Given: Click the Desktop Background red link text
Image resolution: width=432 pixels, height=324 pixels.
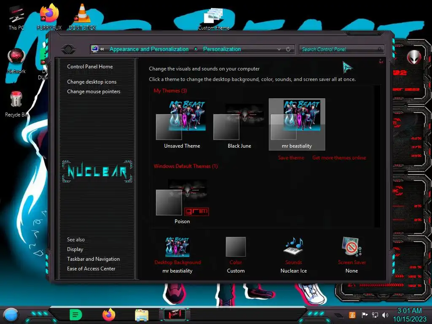Looking at the screenshot, I should (178, 262).
